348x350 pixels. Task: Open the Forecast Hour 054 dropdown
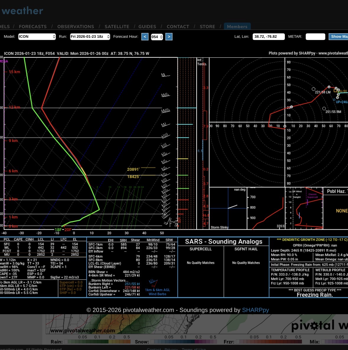pos(157,37)
